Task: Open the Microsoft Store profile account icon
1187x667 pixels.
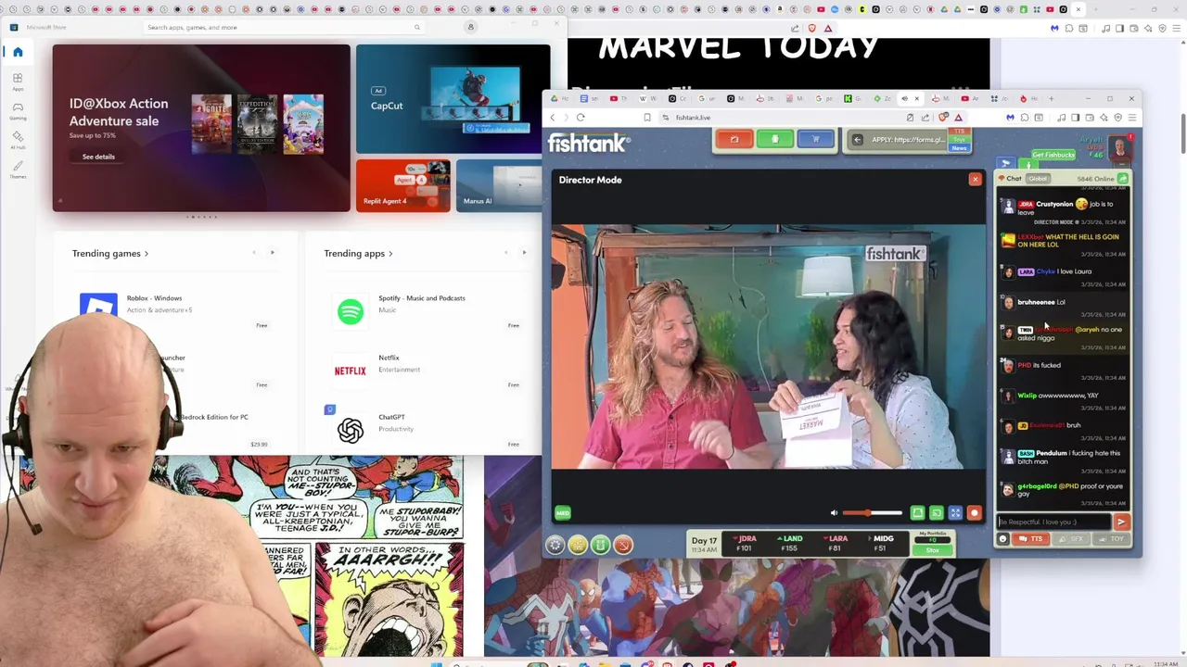Action: [x=470, y=27]
